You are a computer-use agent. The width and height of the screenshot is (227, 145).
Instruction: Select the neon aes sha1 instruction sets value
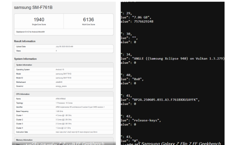tap(77, 132)
